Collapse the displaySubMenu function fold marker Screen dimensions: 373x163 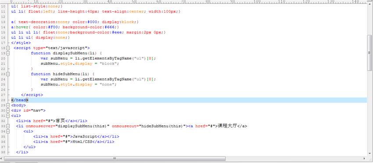pos(8,53)
